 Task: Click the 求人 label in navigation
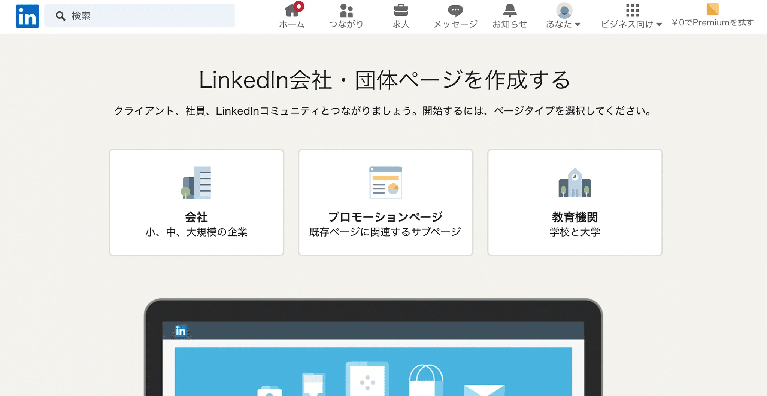tap(401, 24)
